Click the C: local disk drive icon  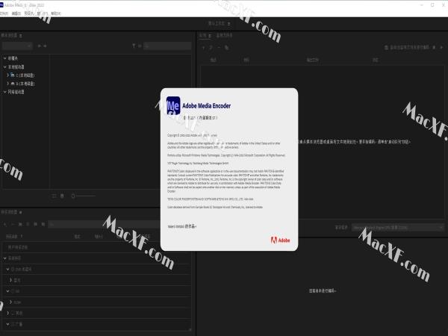[13, 75]
